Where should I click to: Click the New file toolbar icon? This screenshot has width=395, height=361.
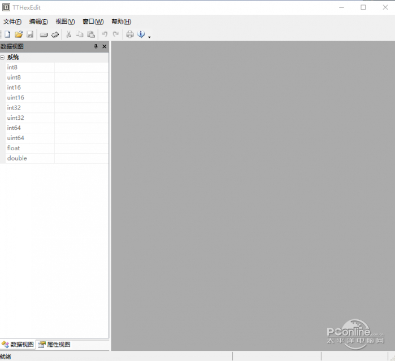(7, 34)
